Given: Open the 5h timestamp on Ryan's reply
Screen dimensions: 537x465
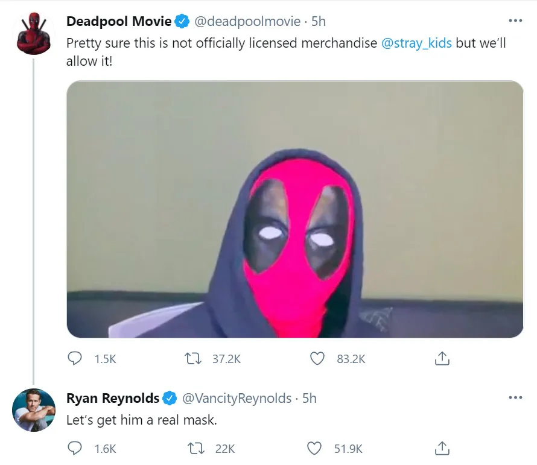Looking at the screenshot, I should tap(309, 398).
